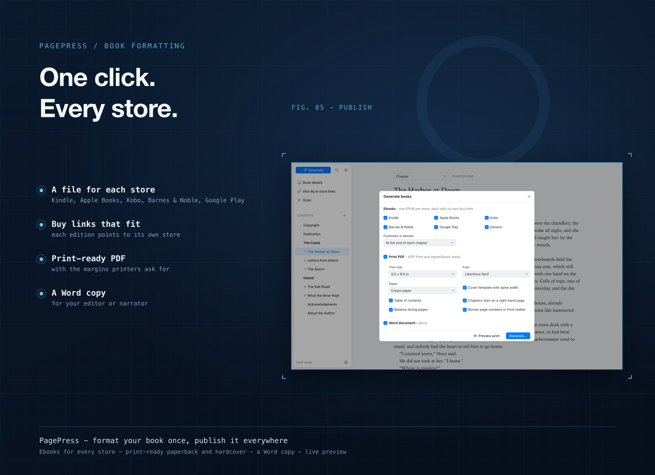This screenshot has height=475, width=655.
Task: Open the settings gear in sidebar footer
Action: (346, 362)
